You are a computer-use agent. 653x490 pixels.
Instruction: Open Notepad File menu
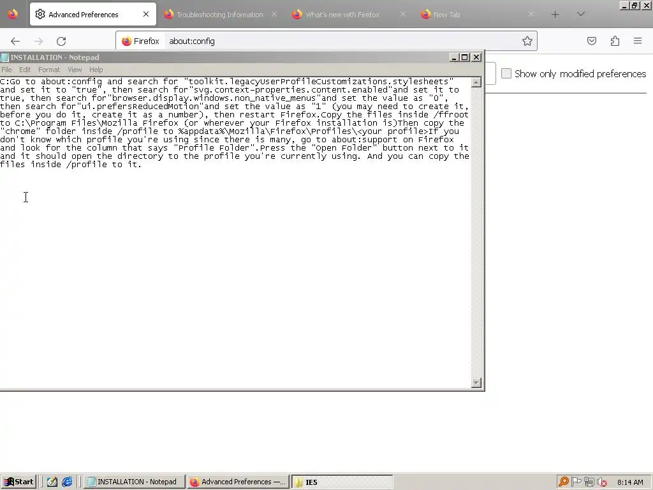tap(6, 70)
